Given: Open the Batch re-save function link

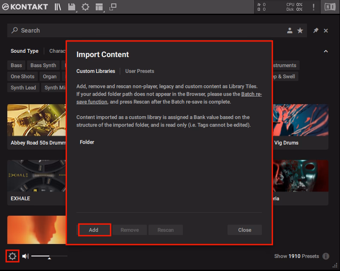Looking at the screenshot, I should coord(251,94).
